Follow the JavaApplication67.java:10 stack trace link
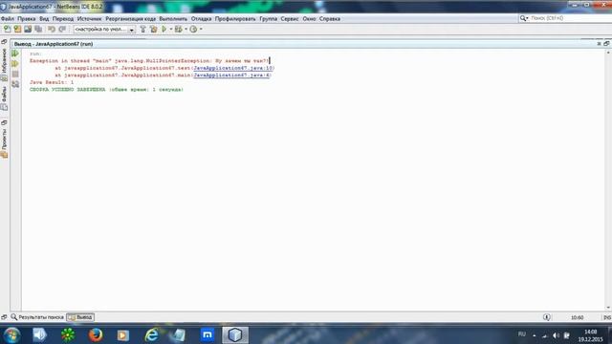The width and height of the screenshot is (612, 344). [x=233, y=68]
